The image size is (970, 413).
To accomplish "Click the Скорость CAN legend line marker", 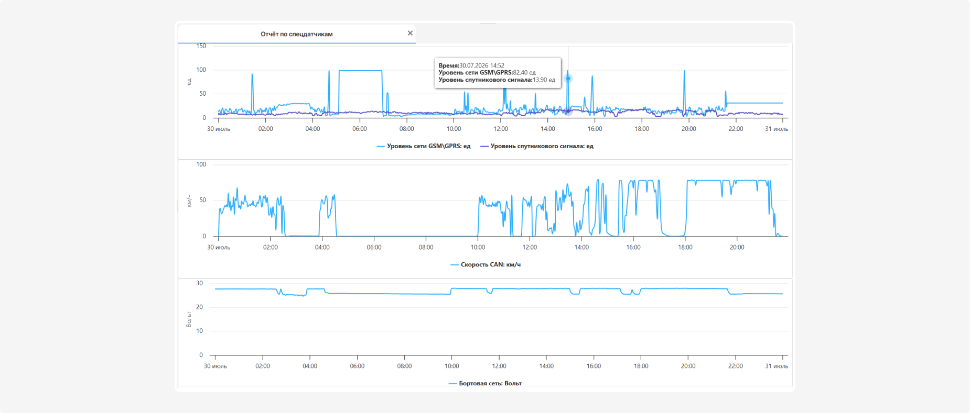I will click(455, 265).
